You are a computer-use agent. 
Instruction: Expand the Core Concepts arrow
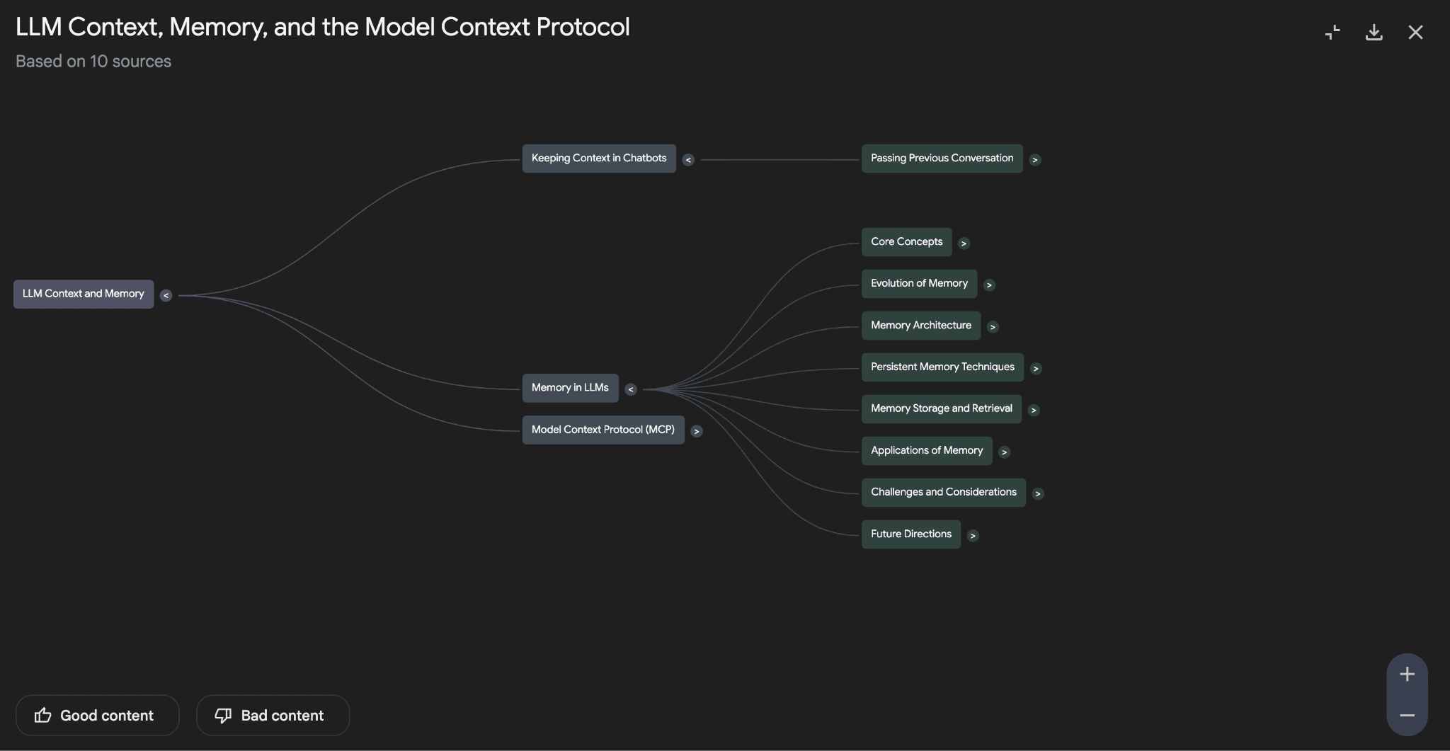click(x=964, y=243)
